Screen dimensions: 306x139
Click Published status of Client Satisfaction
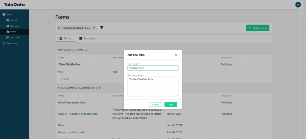[x=227, y=65]
